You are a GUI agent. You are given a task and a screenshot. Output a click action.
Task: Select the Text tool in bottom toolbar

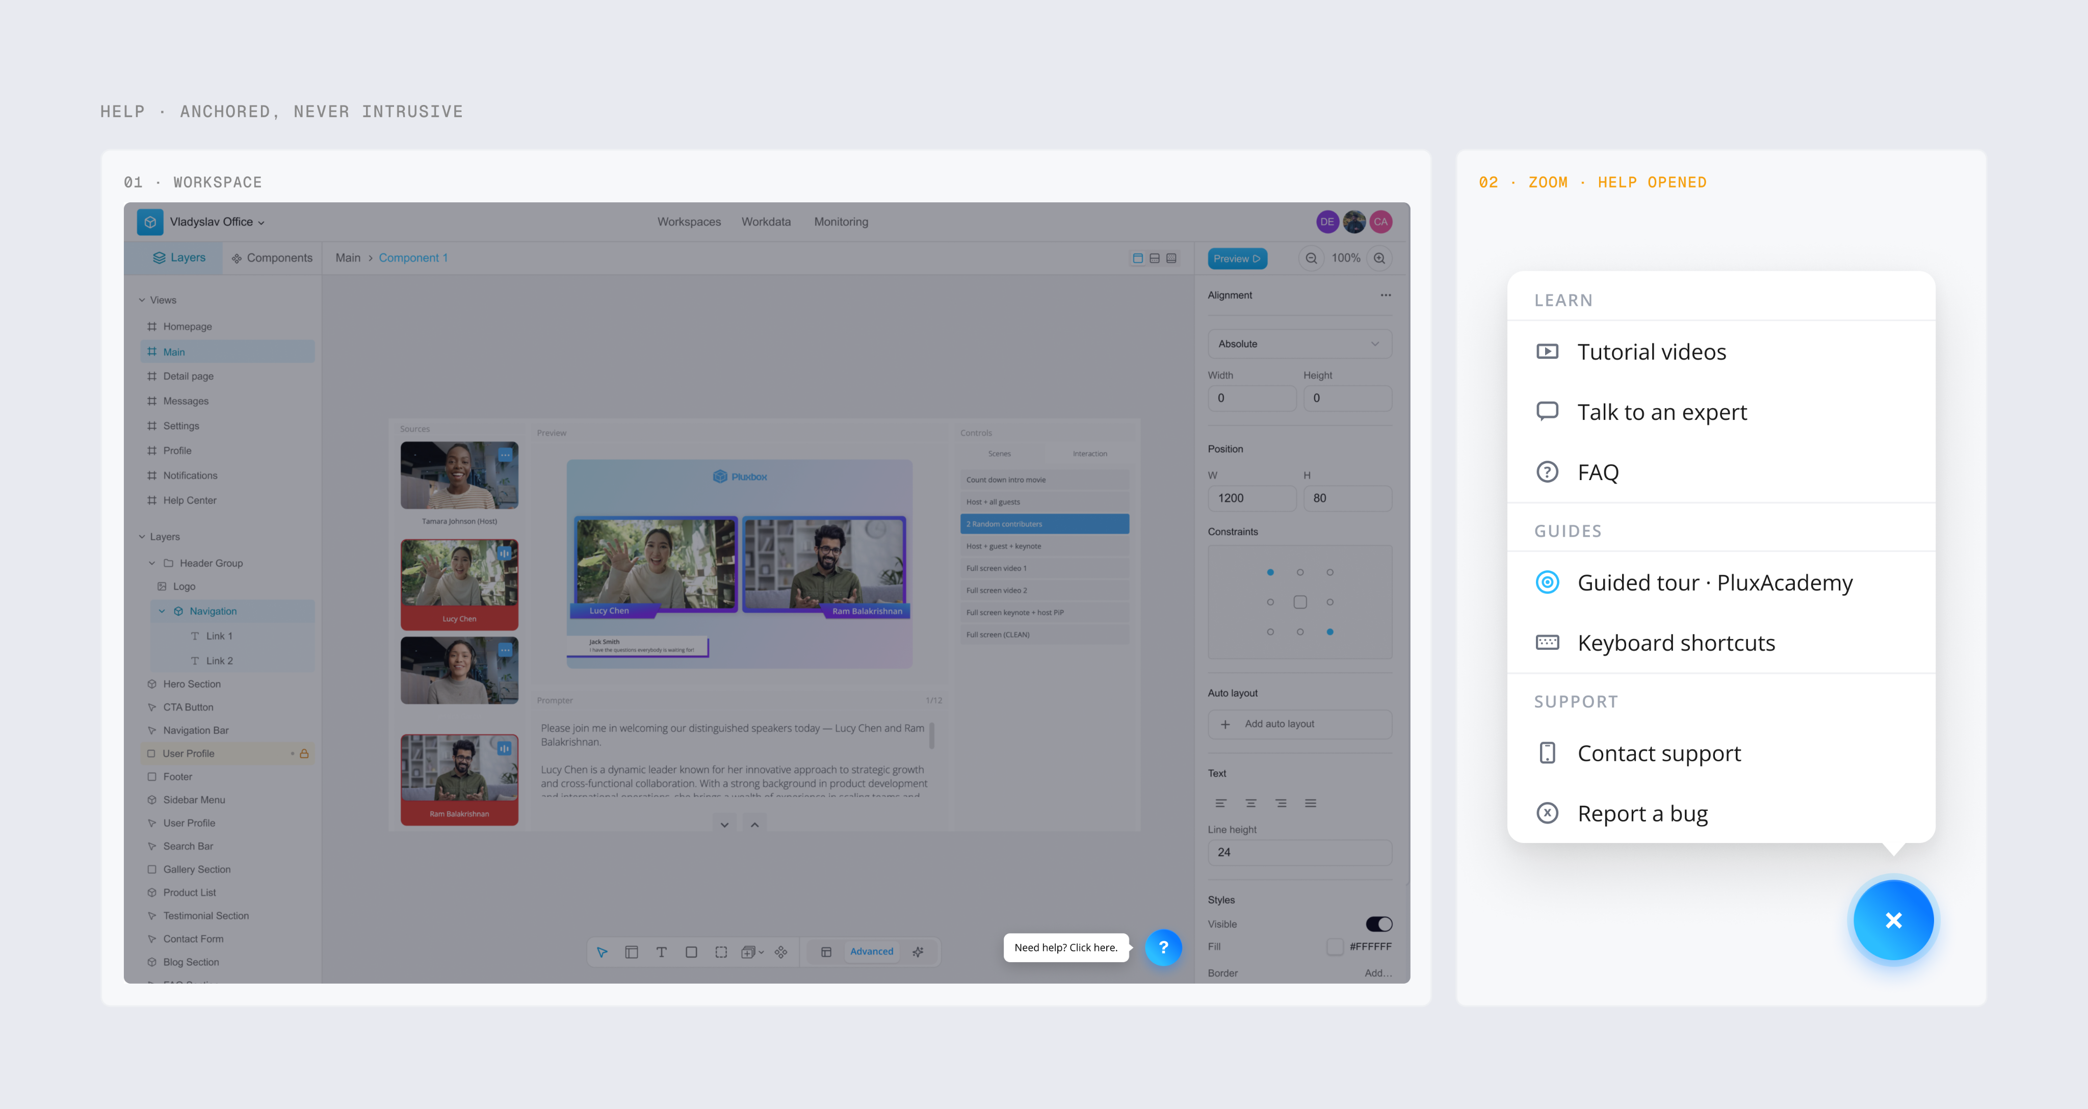click(x=661, y=952)
